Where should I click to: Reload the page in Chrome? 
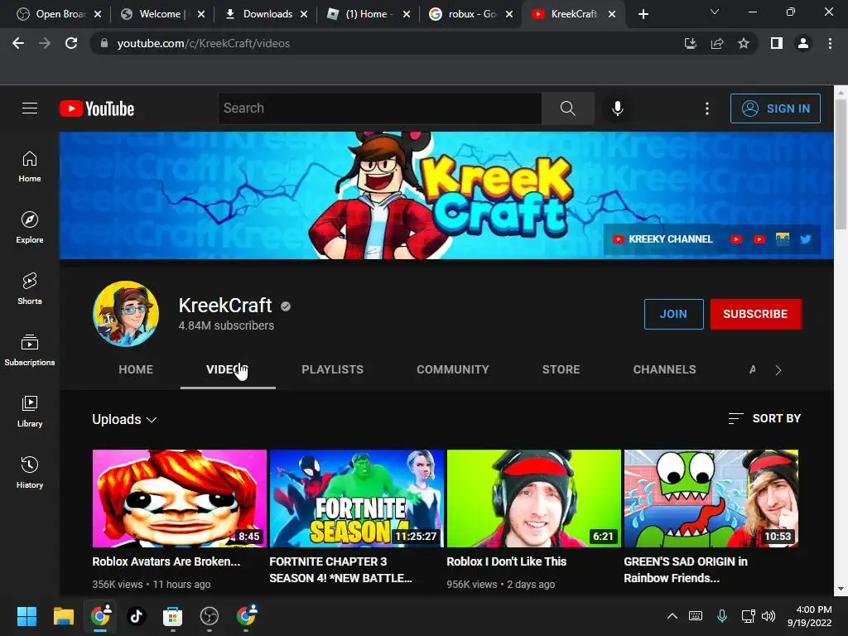71,43
